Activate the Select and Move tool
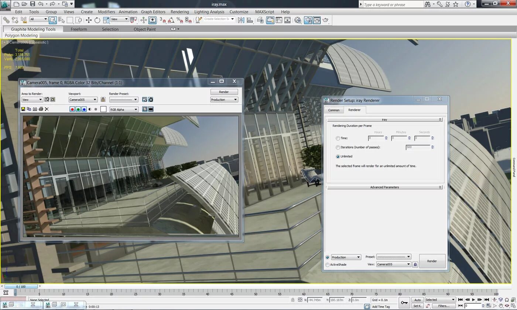The image size is (517, 310). pyautogui.click(x=89, y=20)
